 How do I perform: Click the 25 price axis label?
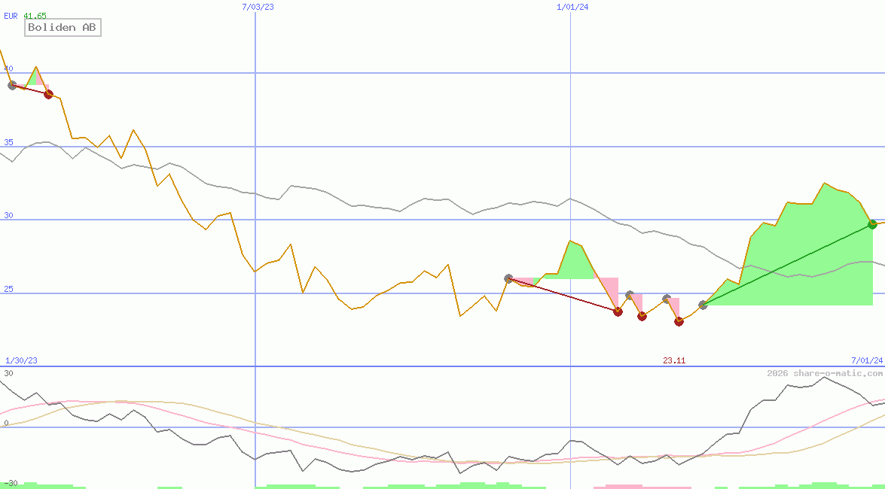8,289
